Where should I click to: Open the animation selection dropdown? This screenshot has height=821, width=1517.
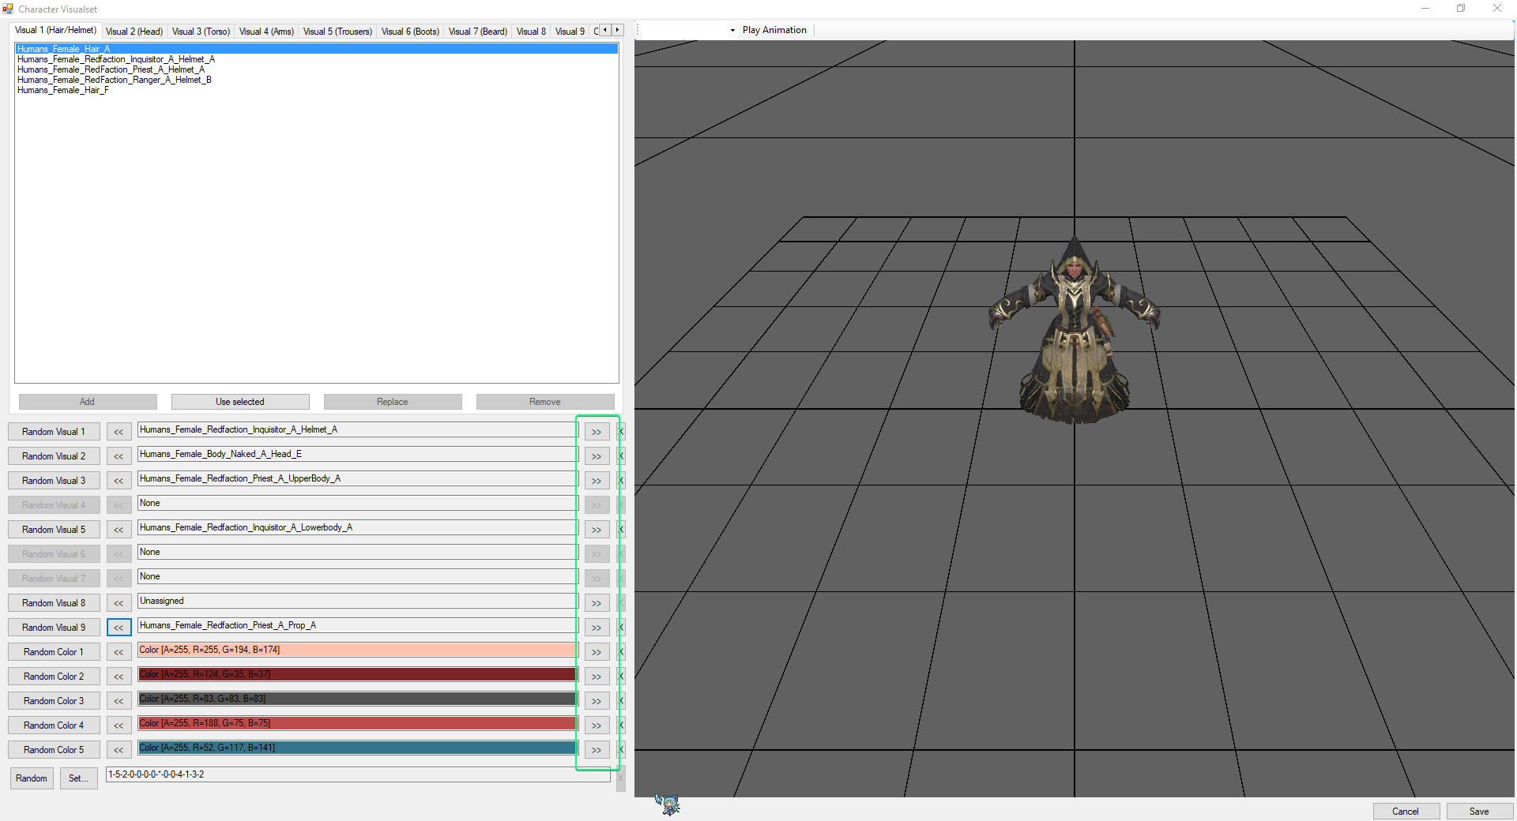click(732, 30)
